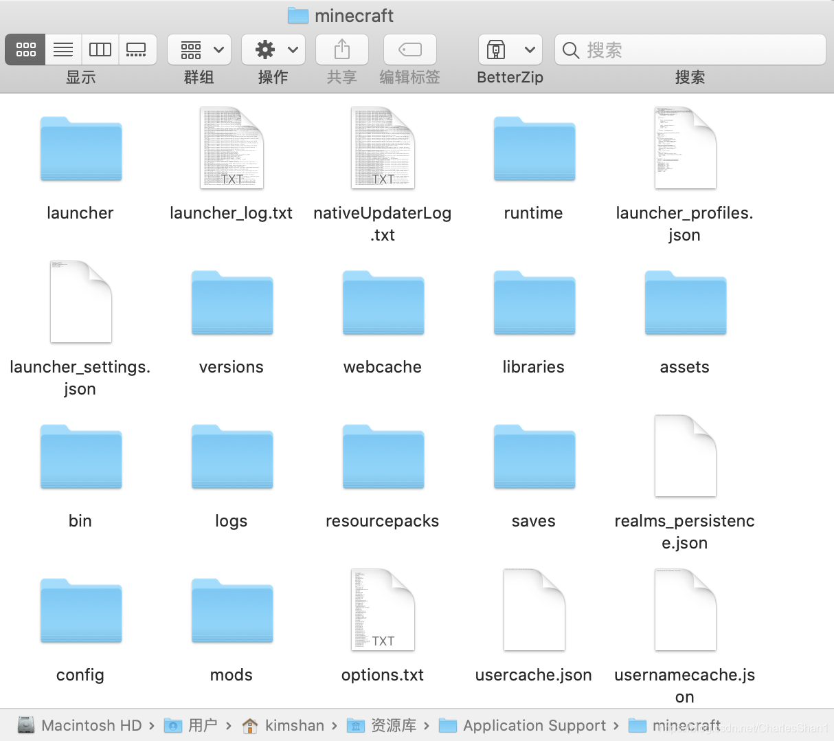Click the "bin" folder name label
This screenshot has height=741, width=834.
(80, 521)
